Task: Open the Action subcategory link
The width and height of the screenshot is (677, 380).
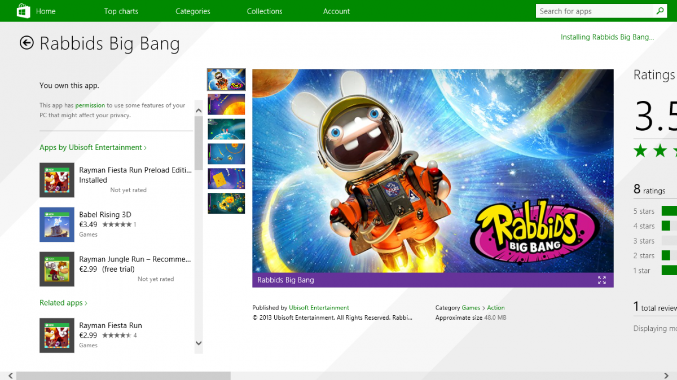Action: click(x=496, y=308)
